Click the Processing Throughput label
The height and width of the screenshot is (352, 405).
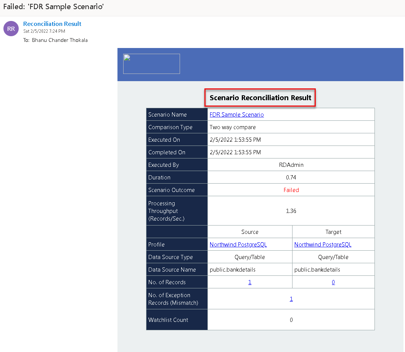click(x=166, y=211)
